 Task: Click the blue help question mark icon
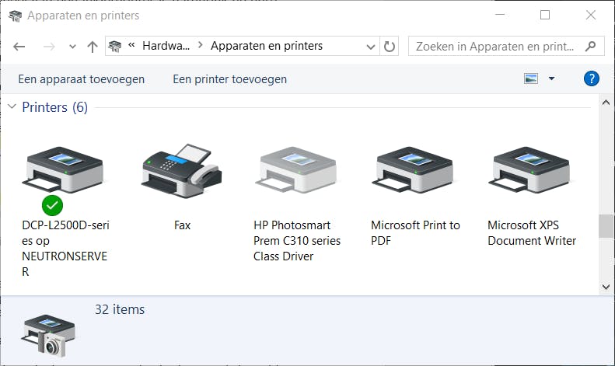pyautogui.click(x=591, y=78)
